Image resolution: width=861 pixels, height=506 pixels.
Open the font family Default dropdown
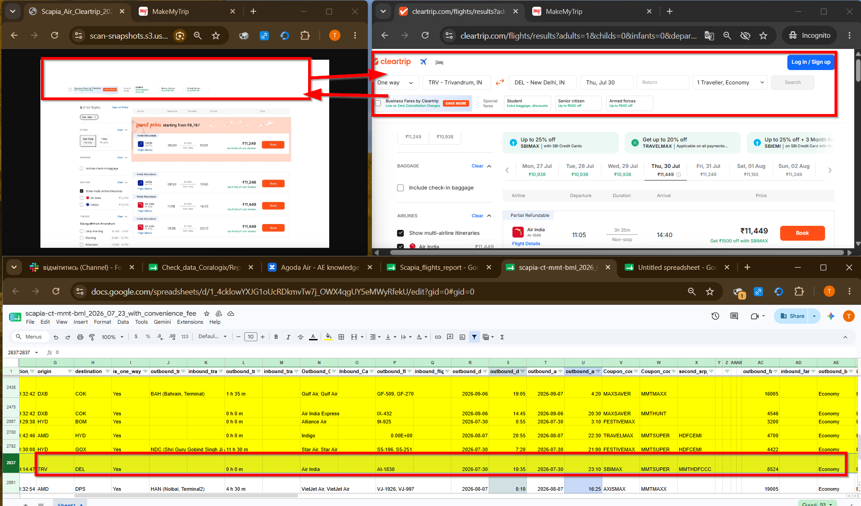[212, 337]
